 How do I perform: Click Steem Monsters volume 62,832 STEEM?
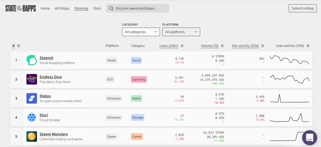pyautogui.click(x=214, y=133)
